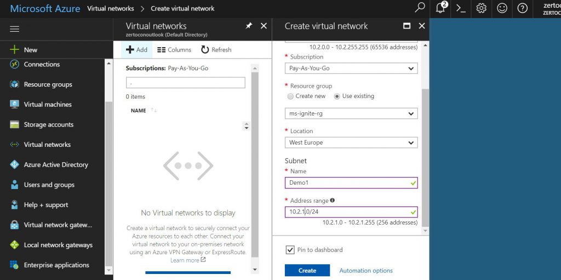Screen dimensions: 561x280
Task: Launch Cloud Shell from top bar
Action: point(461,8)
